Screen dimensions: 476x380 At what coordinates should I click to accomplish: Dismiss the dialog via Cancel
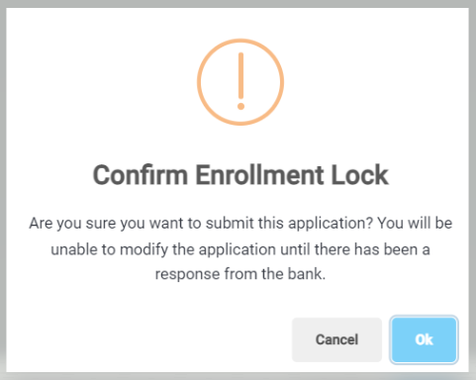point(336,339)
